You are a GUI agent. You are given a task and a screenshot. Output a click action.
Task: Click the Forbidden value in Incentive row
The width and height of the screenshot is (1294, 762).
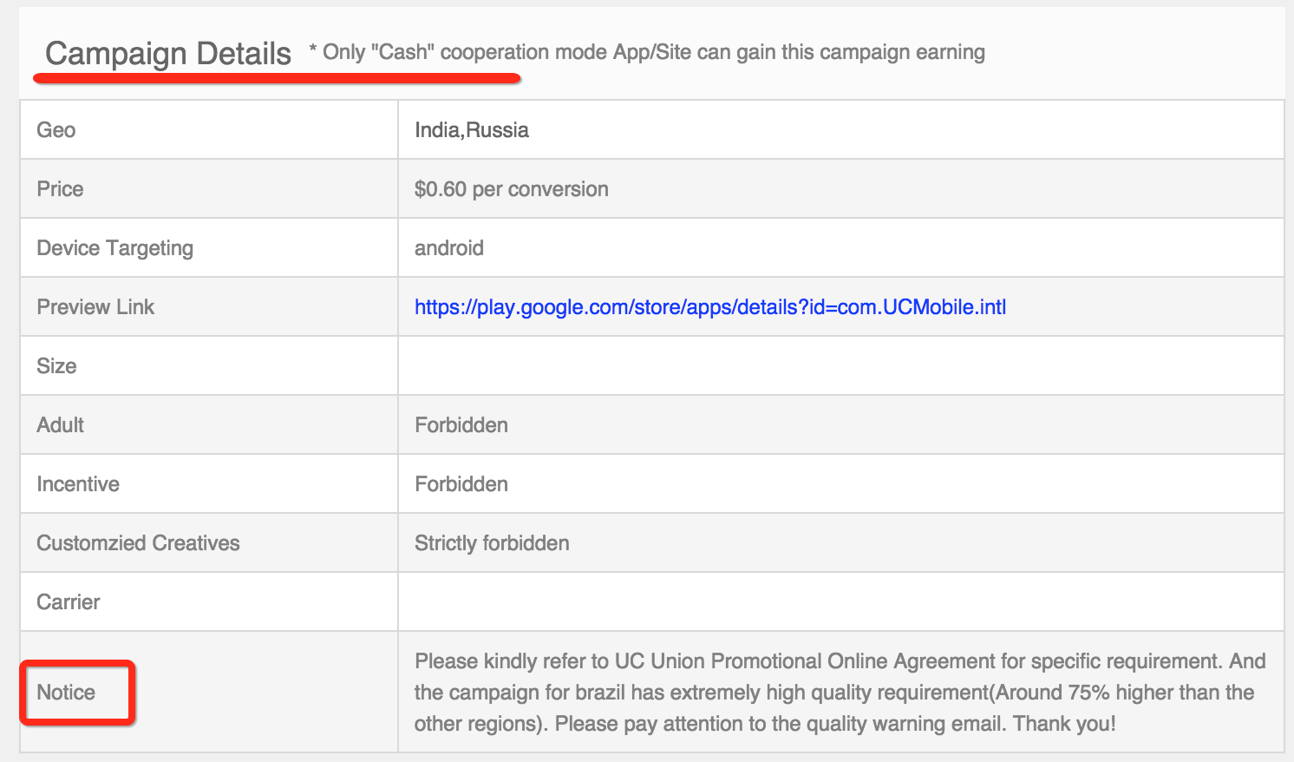[461, 484]
